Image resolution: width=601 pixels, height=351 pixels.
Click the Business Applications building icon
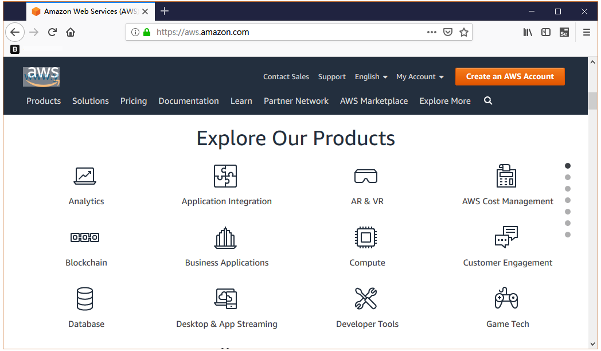pyautogui.click(x=225, y=237)
